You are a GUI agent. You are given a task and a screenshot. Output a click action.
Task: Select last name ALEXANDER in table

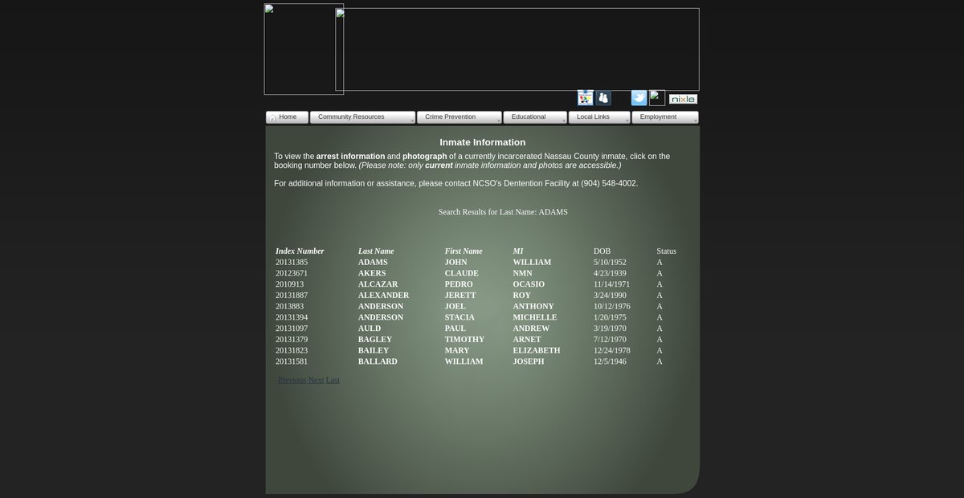[x=383, y=296]
